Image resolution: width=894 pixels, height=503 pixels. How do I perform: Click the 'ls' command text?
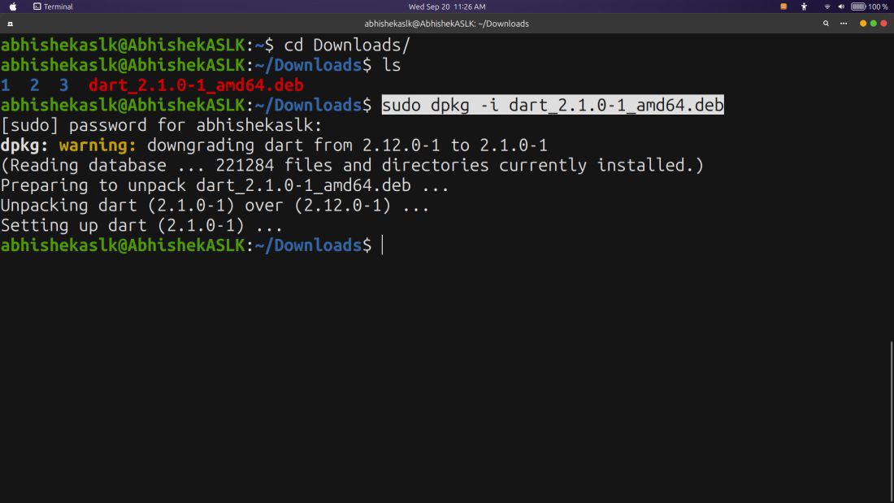[391, 65]
